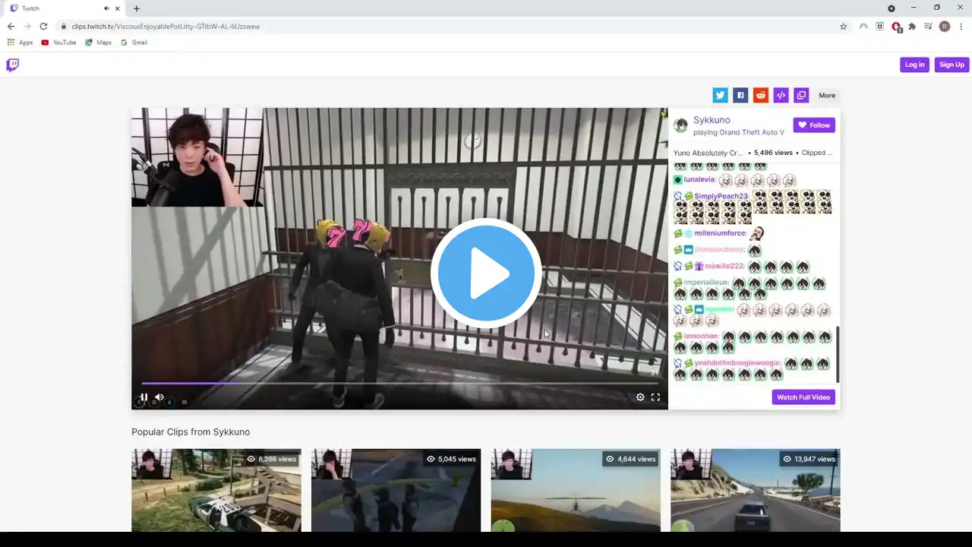The width and height of the screenshot is (972, 547).
Task: Open the Maps bookmark
Action: click(x=99, y=43)
